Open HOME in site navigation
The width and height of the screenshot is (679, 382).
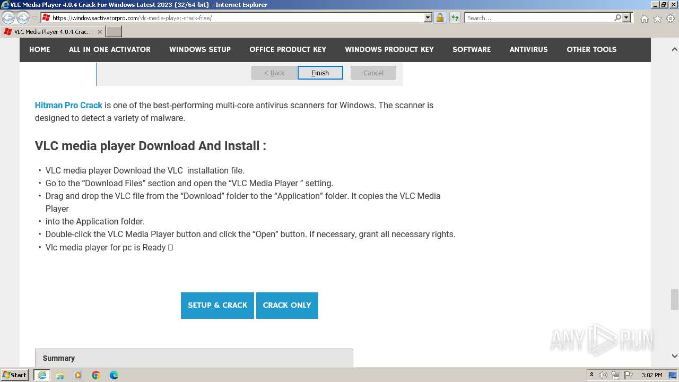(40, 49)
